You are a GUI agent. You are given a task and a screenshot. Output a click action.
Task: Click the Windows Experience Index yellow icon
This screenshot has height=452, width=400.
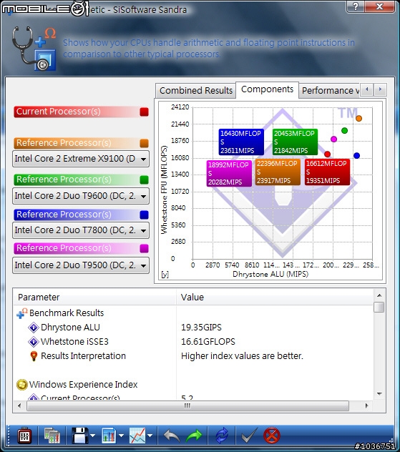22,385
